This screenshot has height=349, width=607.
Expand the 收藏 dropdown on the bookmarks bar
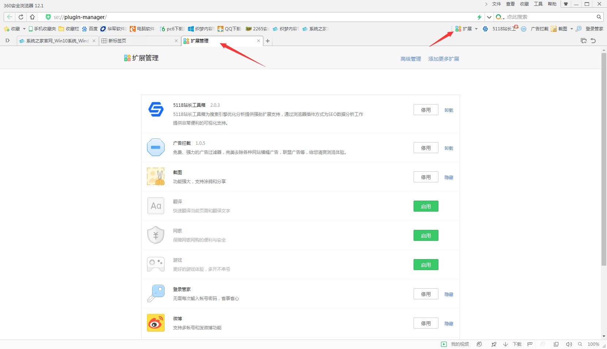pyautogui.click(x=24, y=29)
